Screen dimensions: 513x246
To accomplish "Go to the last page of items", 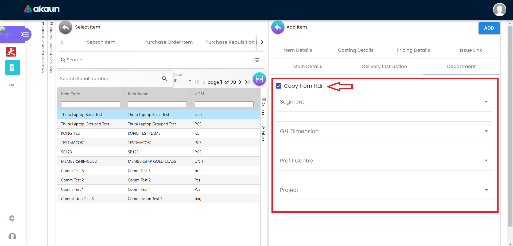I will pyautogui.click(x=247, y=82).
